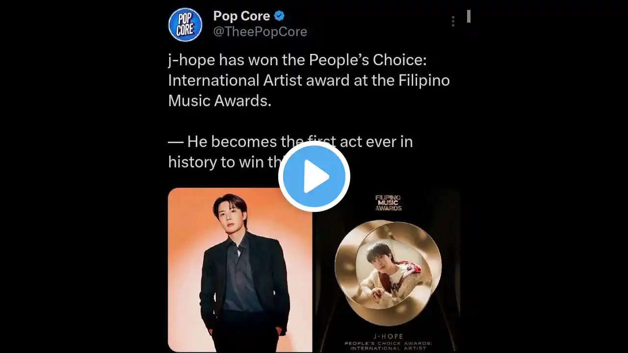Open the three-dot more options menu
The width and height of the screenshot is (628, 353).
(453, 21)
